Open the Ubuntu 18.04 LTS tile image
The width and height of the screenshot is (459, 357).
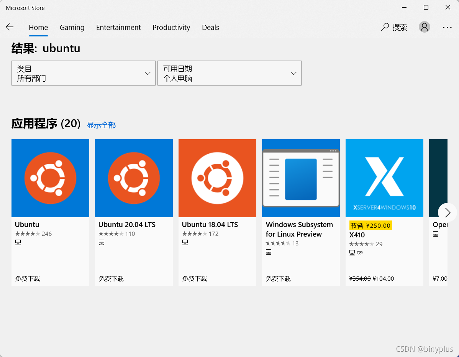pyautogui.click(x=218, y=178)
